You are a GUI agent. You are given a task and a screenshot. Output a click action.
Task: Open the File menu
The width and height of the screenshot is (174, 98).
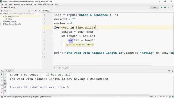click(x=2, y=4)
